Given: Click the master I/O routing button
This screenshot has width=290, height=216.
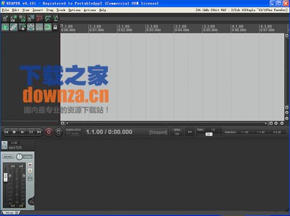Looking at the screenshot, I should tap(14, 143).
